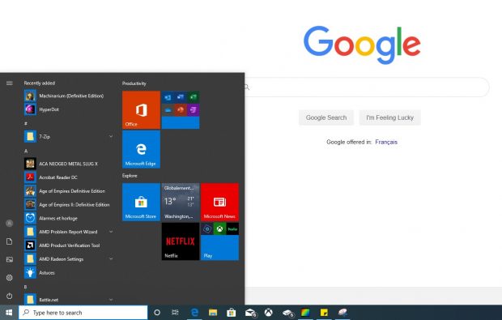Viewport: 502px width, 320px height.
Task: Open Task View on taskbar
Action: [175, 313]
